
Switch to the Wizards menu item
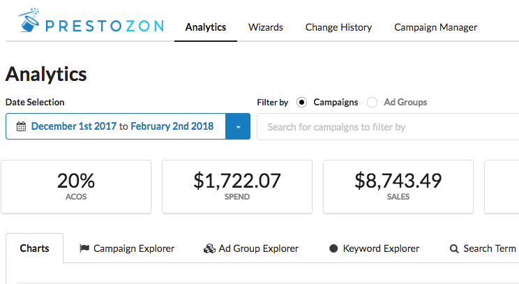[266, 28]
